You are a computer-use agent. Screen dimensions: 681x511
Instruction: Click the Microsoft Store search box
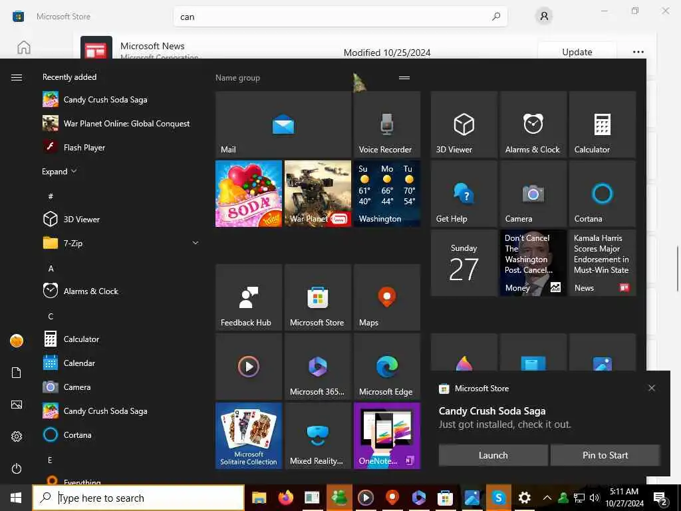(x=340, y=17)
